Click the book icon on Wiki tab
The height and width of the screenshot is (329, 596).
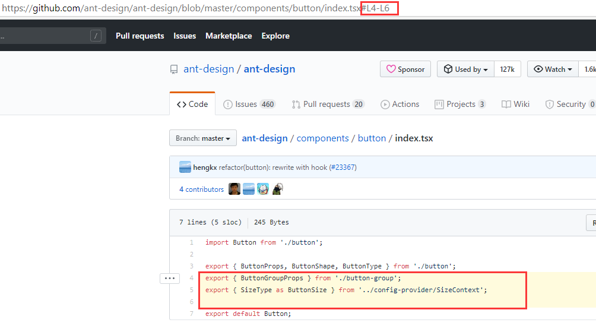click(x=506, y=104)
